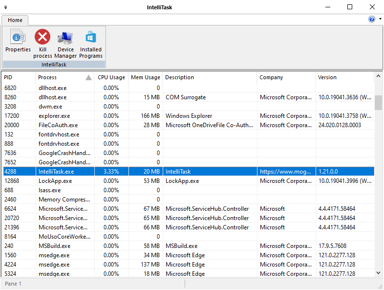Click the https://www.mog... company cell

click(x=285, y=172)
